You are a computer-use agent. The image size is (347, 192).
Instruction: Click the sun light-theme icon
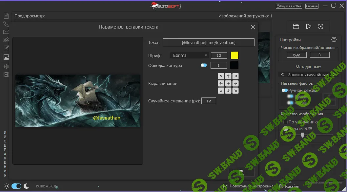coord(7,186)
